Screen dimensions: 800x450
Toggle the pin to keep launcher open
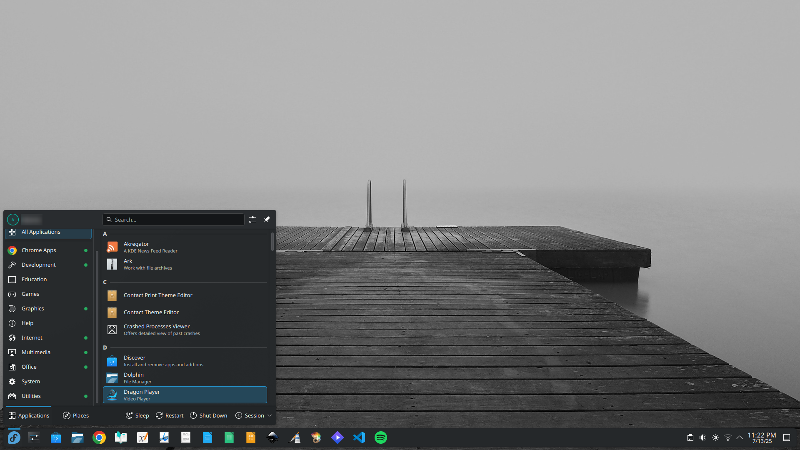click(x=267, y=220)
